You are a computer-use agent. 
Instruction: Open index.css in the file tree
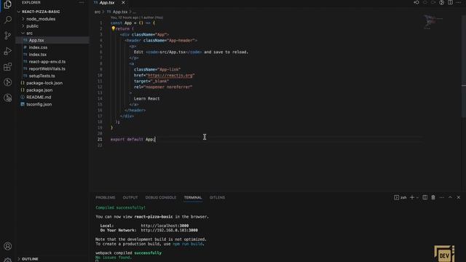(x=52, y=47)
